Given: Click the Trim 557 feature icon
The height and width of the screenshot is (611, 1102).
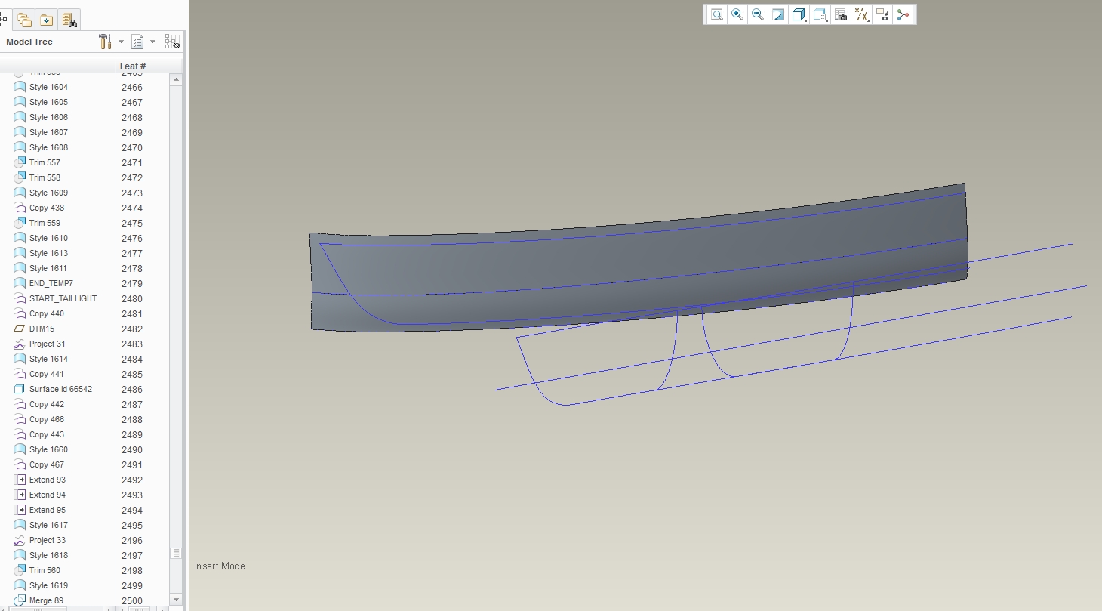Looking at the screenshot, I should [x=20, y=162].
